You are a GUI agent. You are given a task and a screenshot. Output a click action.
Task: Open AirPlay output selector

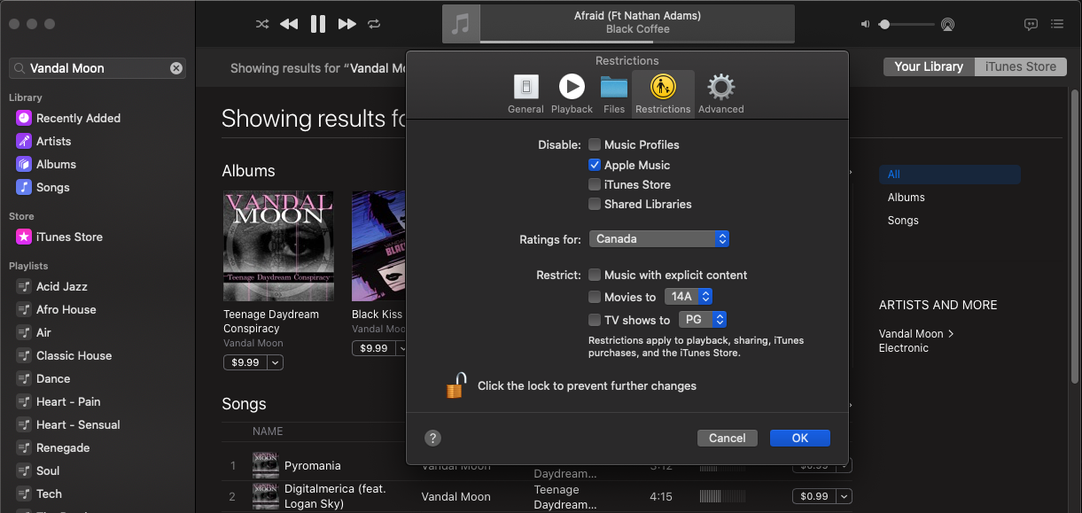[948, 24]
